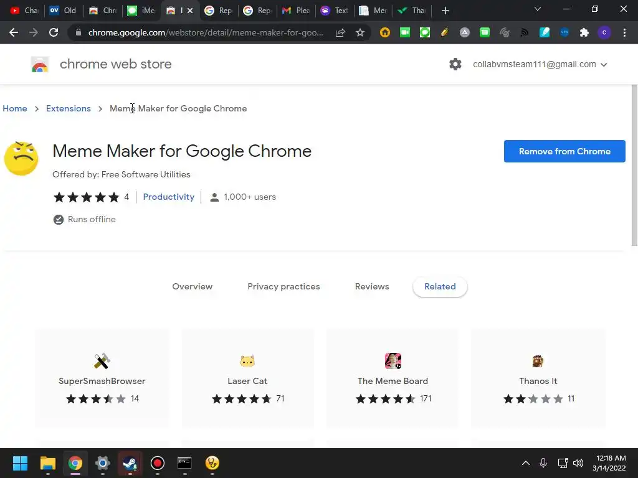Open the gray triangle extension icon
Screen dimensions: 638x478
(x=464, y=32)
